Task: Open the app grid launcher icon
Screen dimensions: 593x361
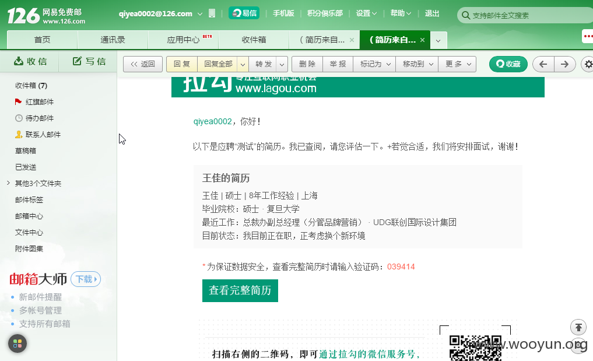Action: pos(17,344)
